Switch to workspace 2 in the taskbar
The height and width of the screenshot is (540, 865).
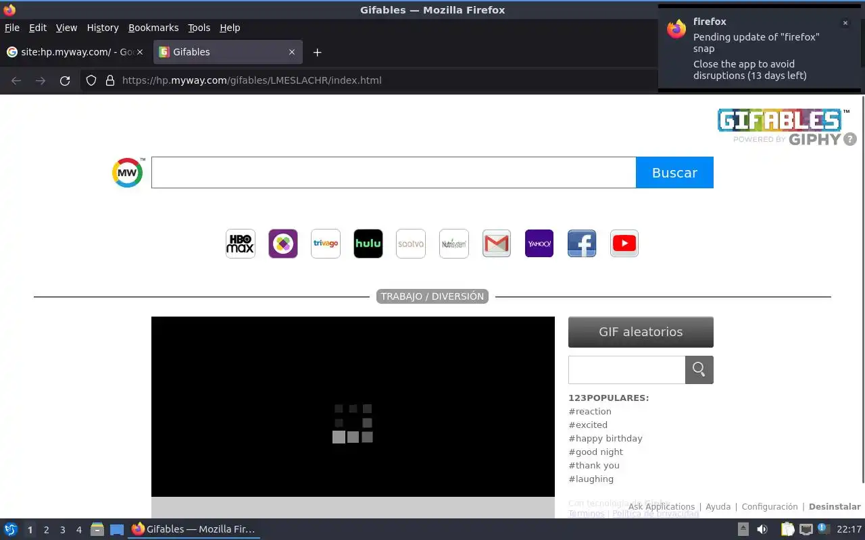pos(46,530)
